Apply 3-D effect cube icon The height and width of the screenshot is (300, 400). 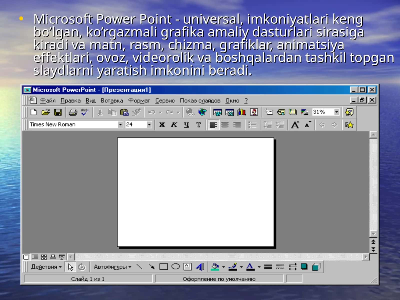316,267
